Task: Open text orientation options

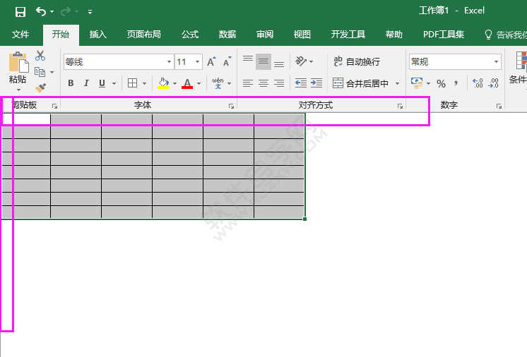Action: [x=304, y=61]
